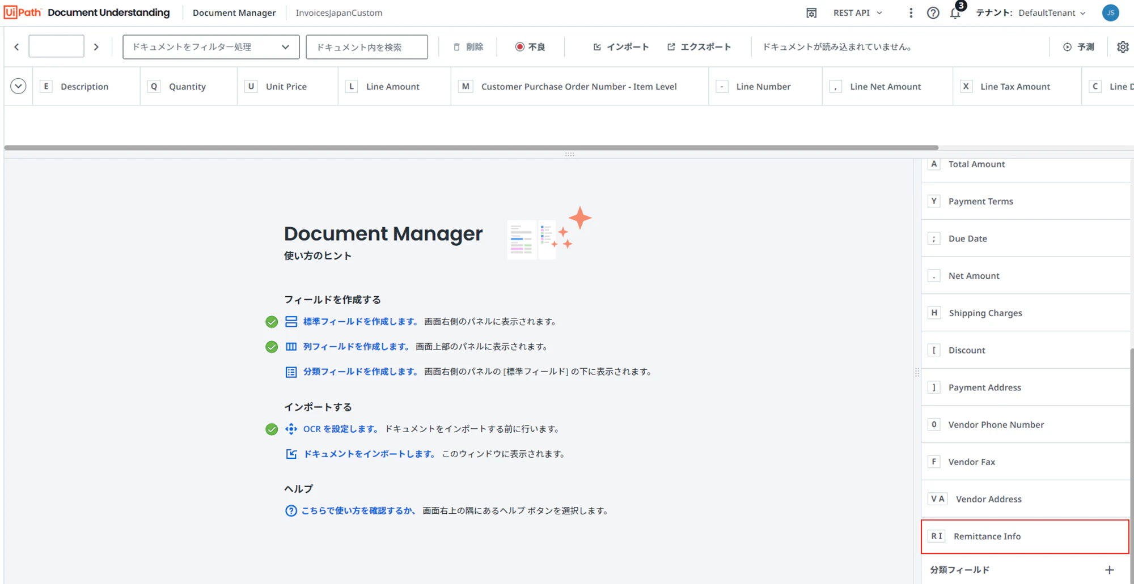Click the H shortcut key for Shipping Charges
The width and height of the screenshot is (1134, 584).
[x=934, y=313]
